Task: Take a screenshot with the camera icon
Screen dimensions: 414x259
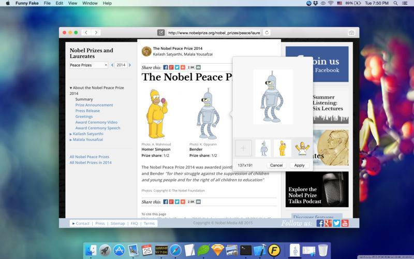Action: 351,33
